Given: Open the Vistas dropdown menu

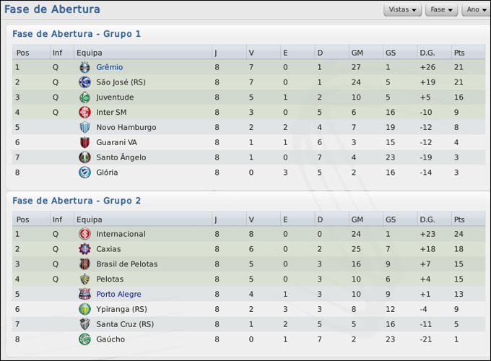Looking at the screenshot, I should coord(403,10).
